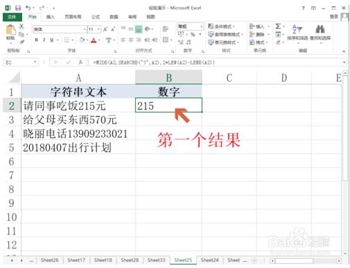Click the Undo arrow icon
The image size is (350, 268).
tap(28, 8)
